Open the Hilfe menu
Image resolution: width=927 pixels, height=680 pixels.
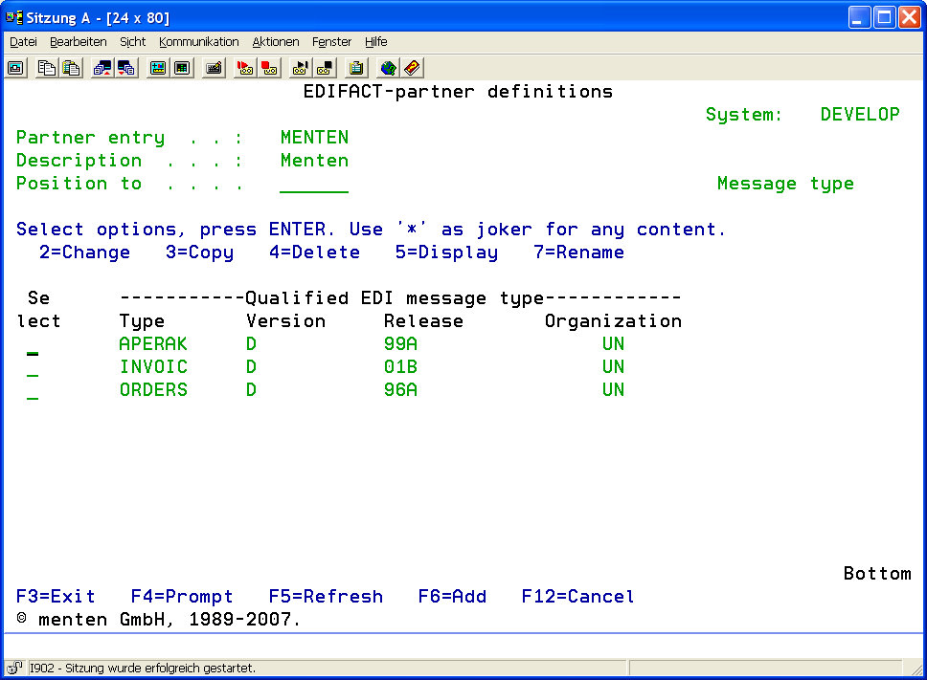(x=376, y=42)
